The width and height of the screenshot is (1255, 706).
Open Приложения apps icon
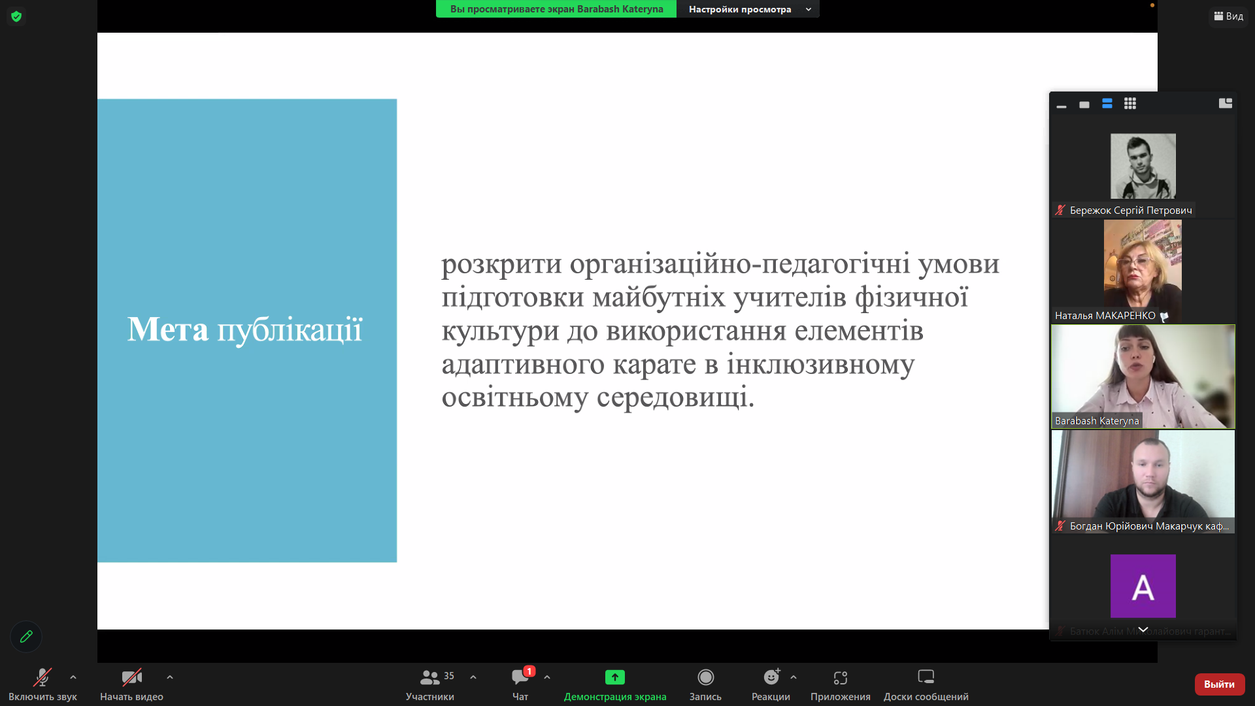click(x=840, y=684)
